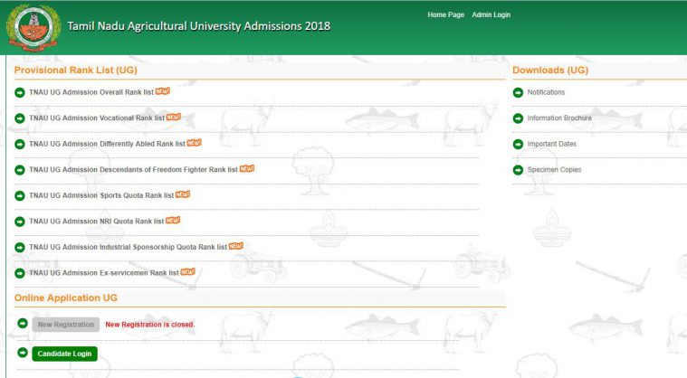The width and height of the screenshot is (687, 378).
Task: Click 'New Registration is closed.' red notice
Action: tap(150, 325)
